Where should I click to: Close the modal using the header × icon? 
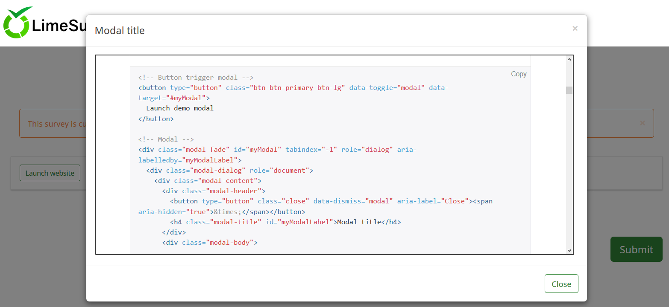coord(575,29)
